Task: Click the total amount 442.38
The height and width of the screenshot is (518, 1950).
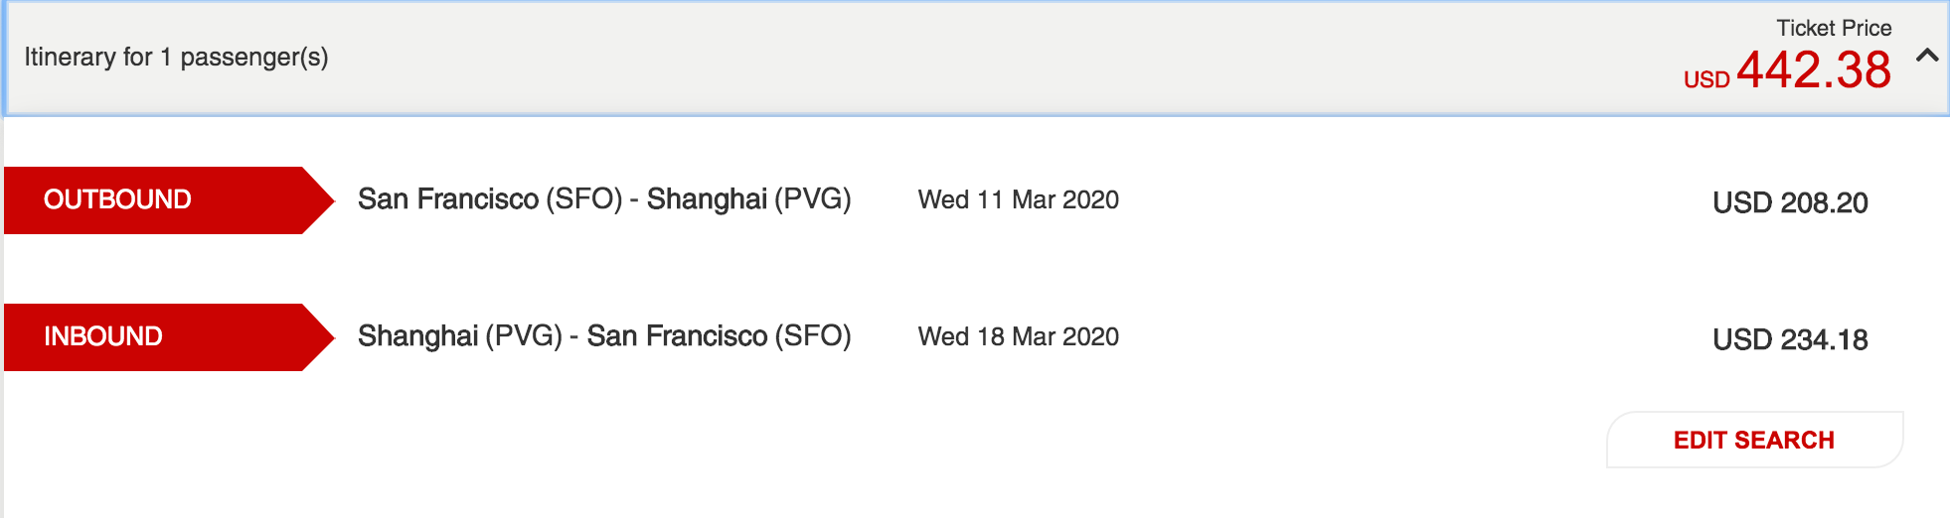Action: 1814,70
